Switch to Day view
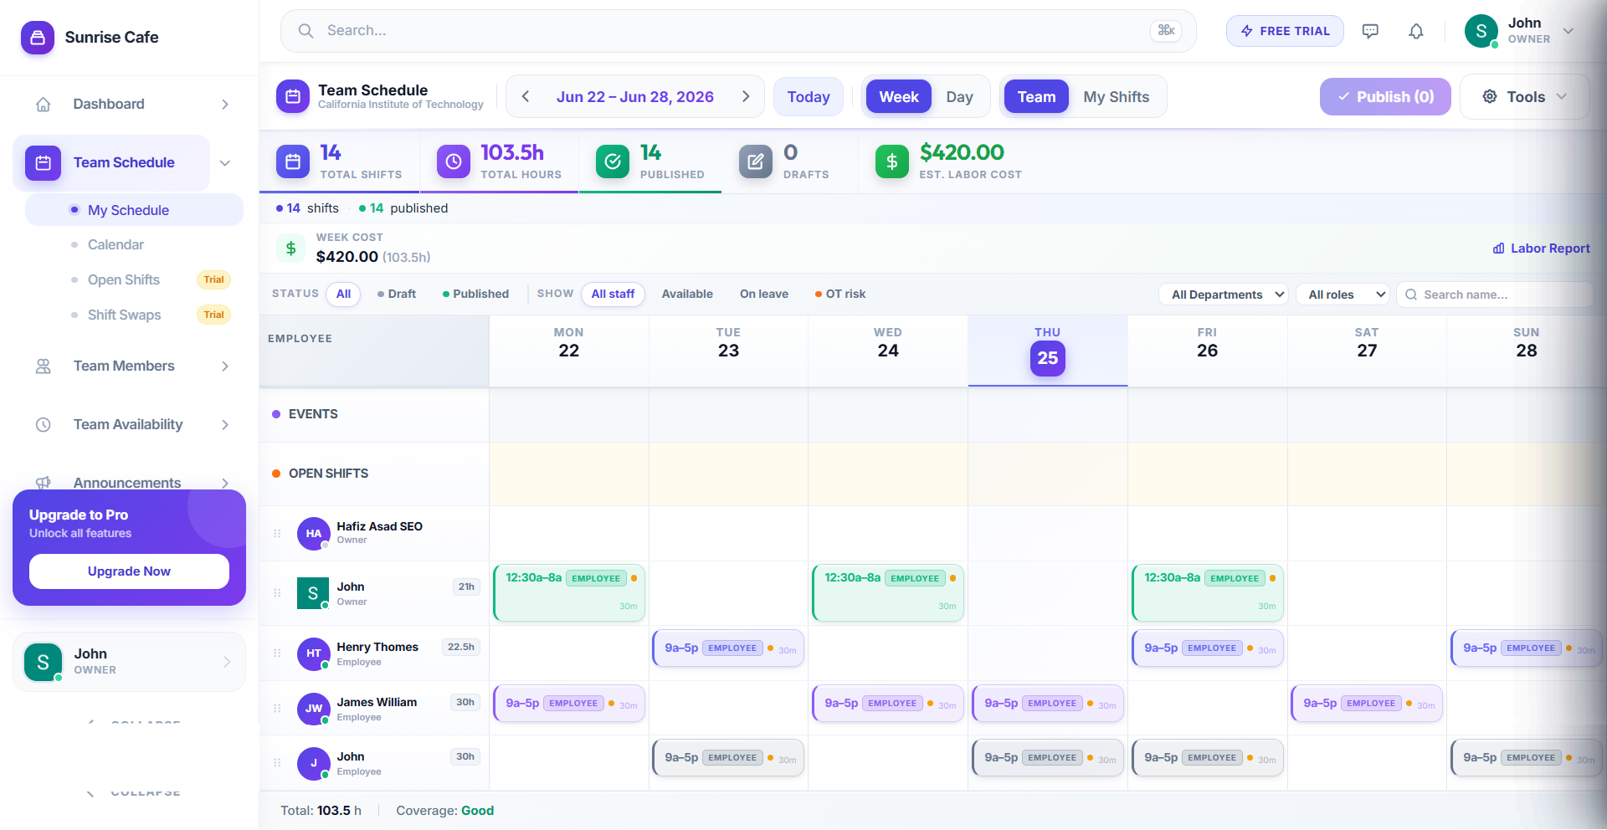Image resolution: width=1607 pixels, height=830 pixels. 959,97
